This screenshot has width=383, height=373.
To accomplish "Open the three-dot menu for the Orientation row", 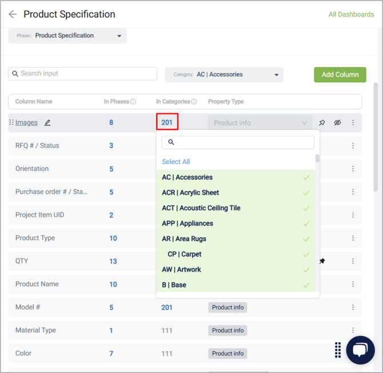I will [353, 169].
